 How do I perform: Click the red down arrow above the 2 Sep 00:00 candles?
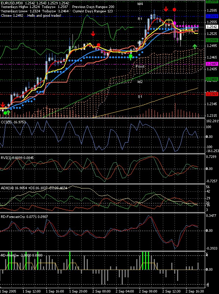click(93, 34)
